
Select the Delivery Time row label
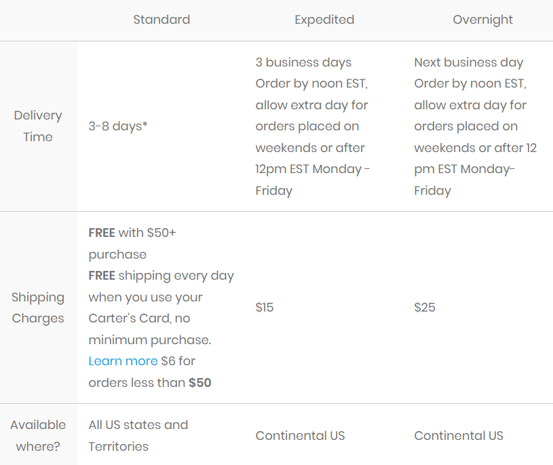(38, 126)
